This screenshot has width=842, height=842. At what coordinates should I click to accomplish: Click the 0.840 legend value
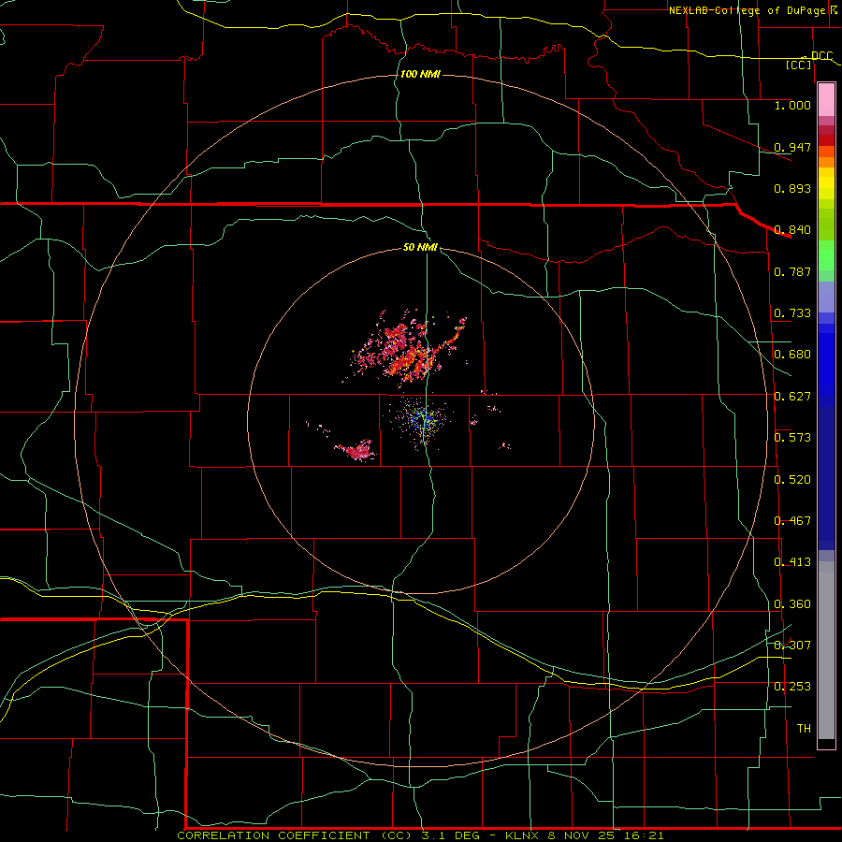[792, 230]
